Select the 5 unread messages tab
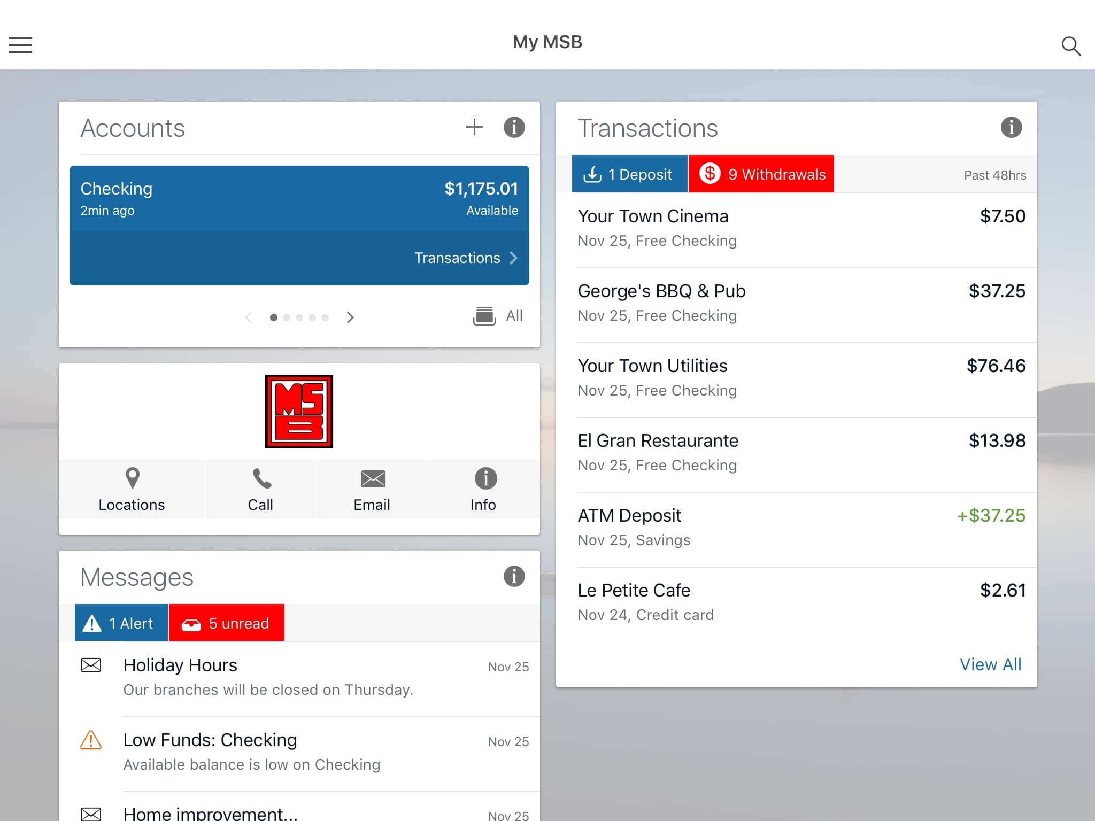 (x=227, y=623)
